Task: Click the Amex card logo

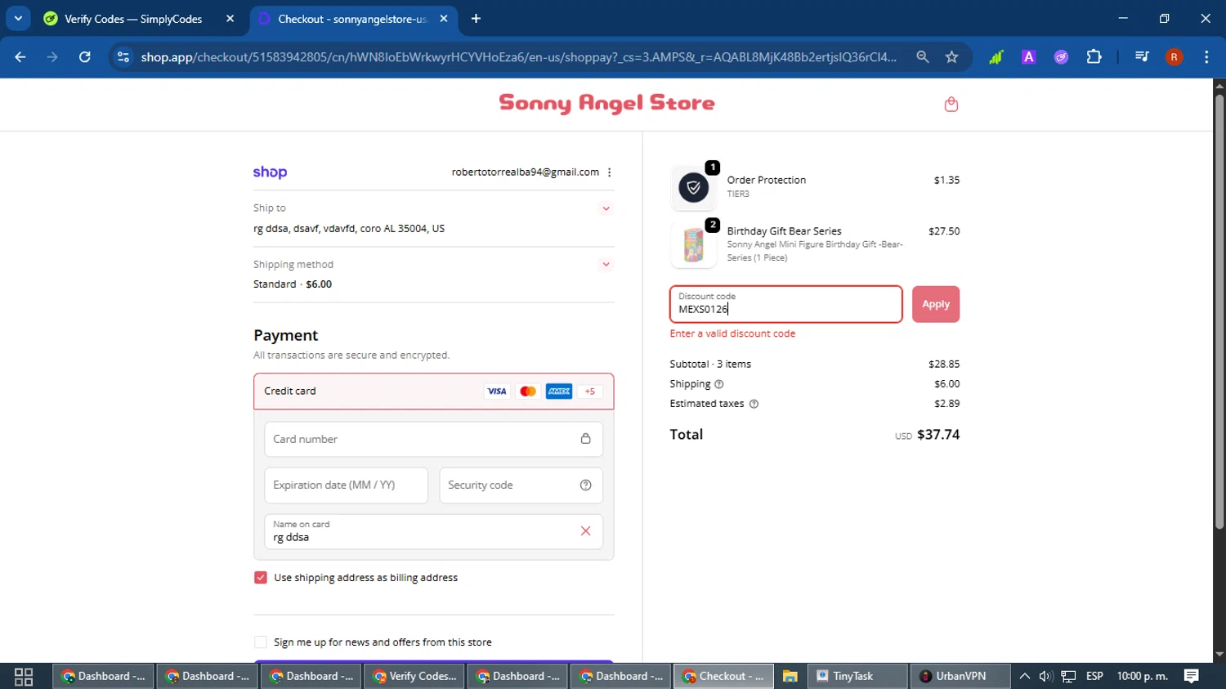Action: [559, 391]
